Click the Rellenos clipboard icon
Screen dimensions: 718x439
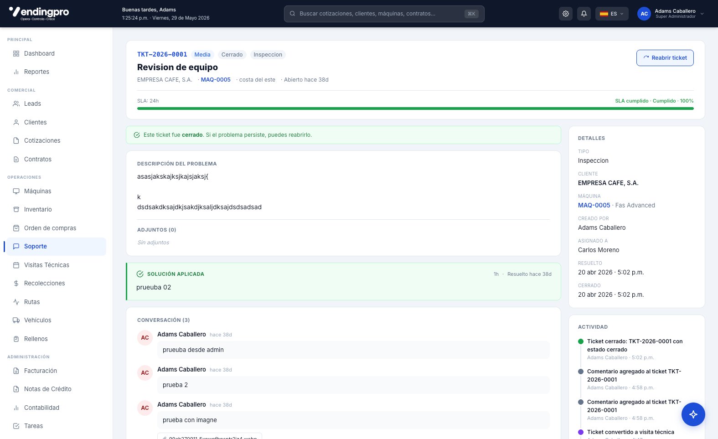(16, 339)
